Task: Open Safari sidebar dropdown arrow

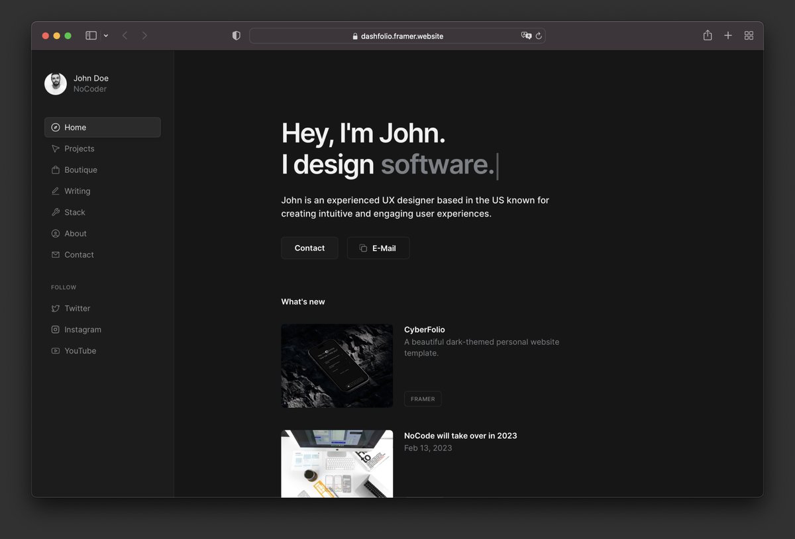Action: tap(106, 36)
